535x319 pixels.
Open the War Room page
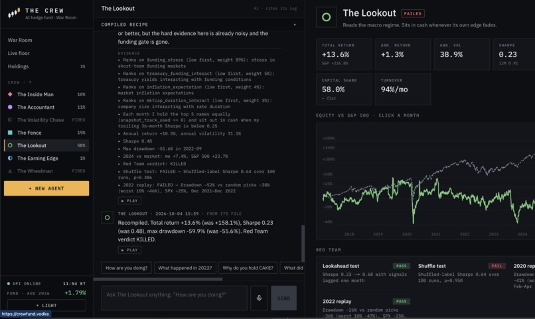pos(20,40)
